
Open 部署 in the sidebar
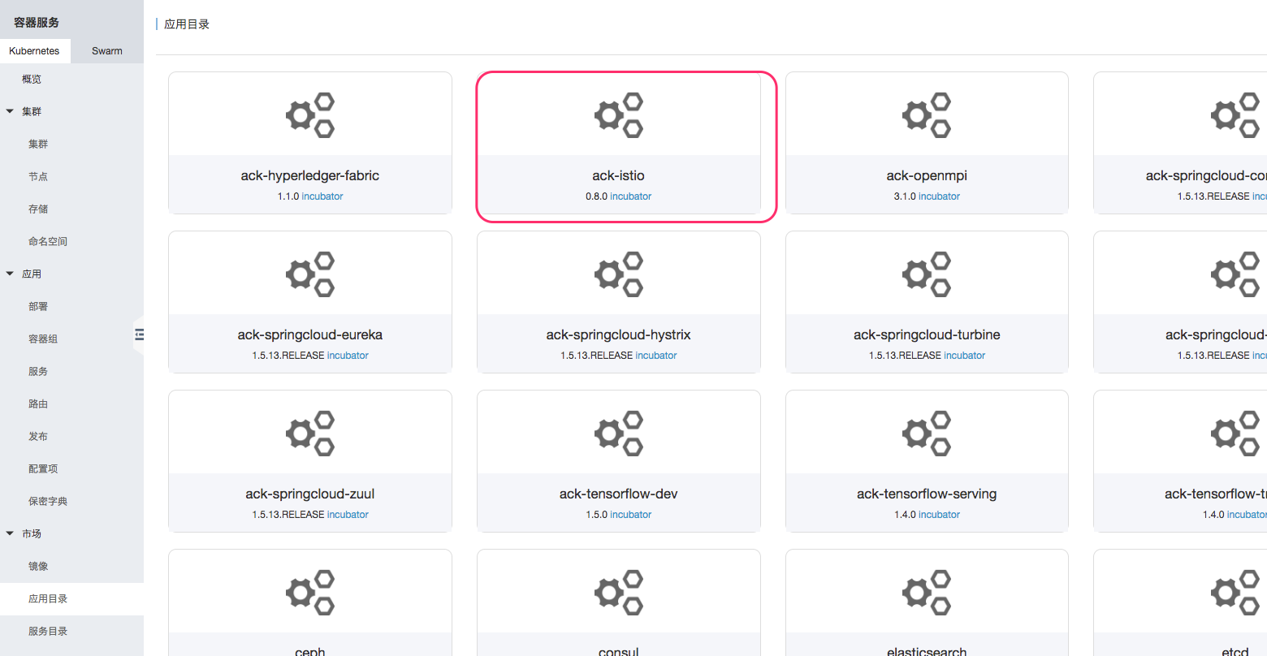[38, 306]
